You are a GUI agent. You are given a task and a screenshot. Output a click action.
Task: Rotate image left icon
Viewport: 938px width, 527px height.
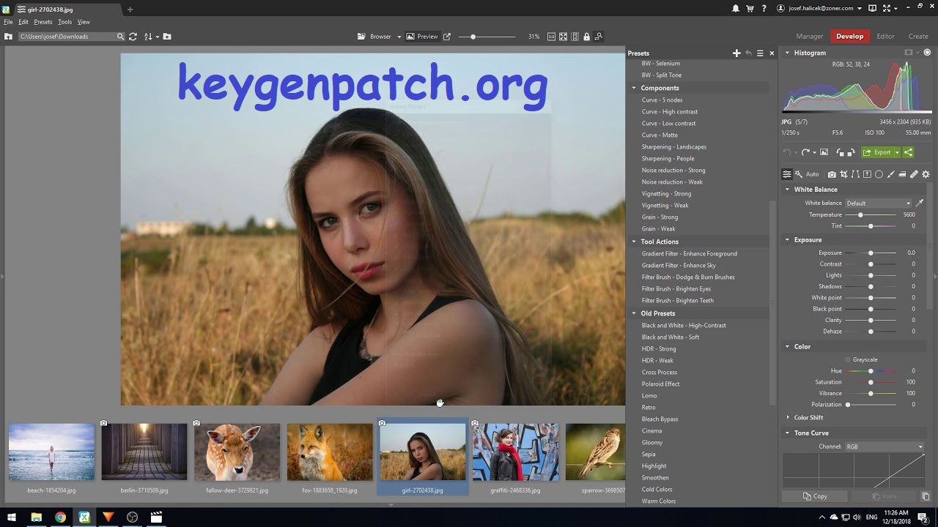(840, 152)
